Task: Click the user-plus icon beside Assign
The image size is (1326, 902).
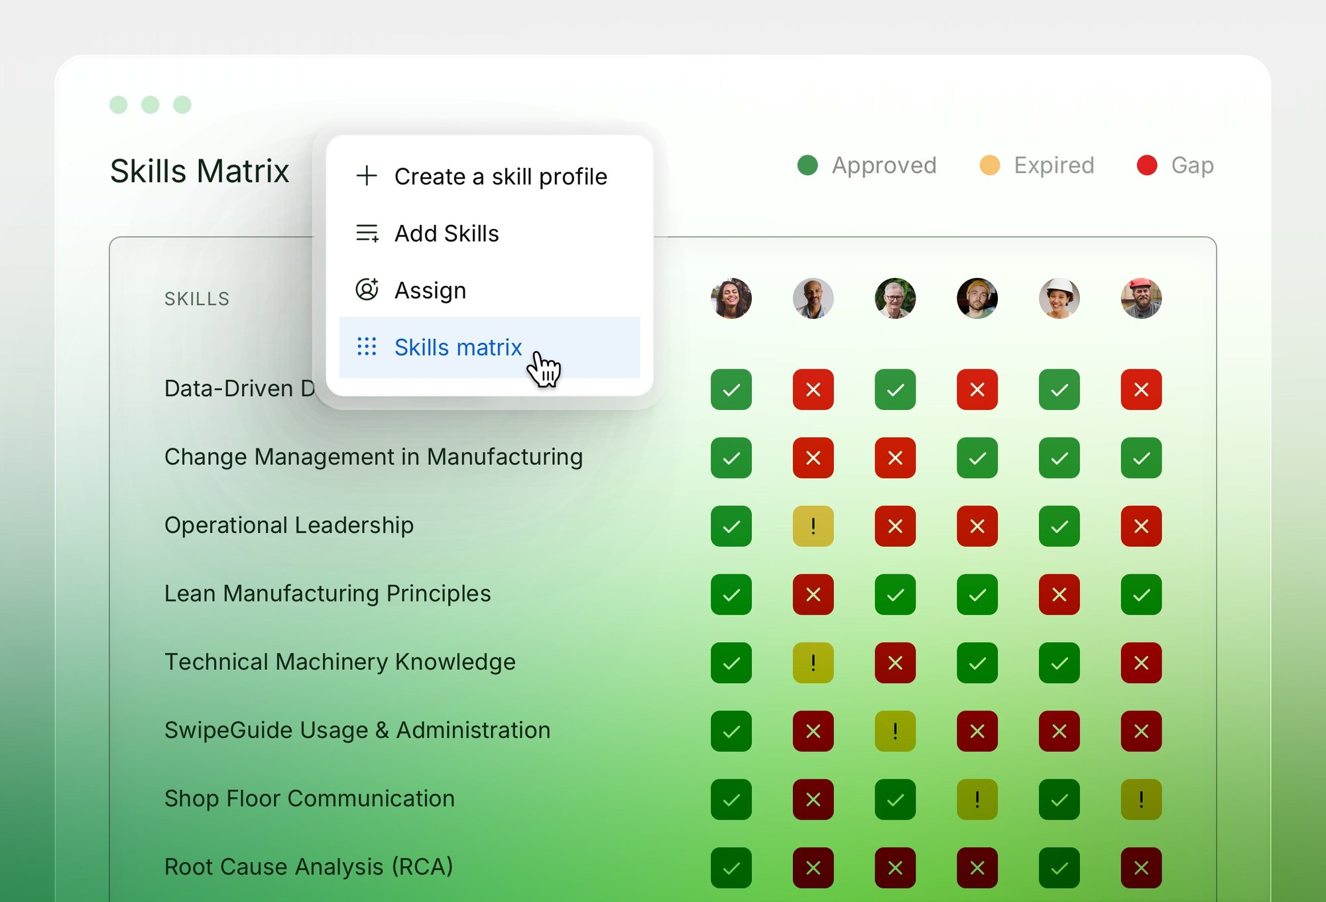Action: 367,289
